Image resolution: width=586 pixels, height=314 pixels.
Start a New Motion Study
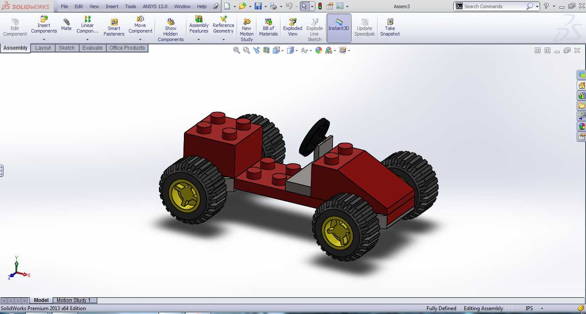247,30
